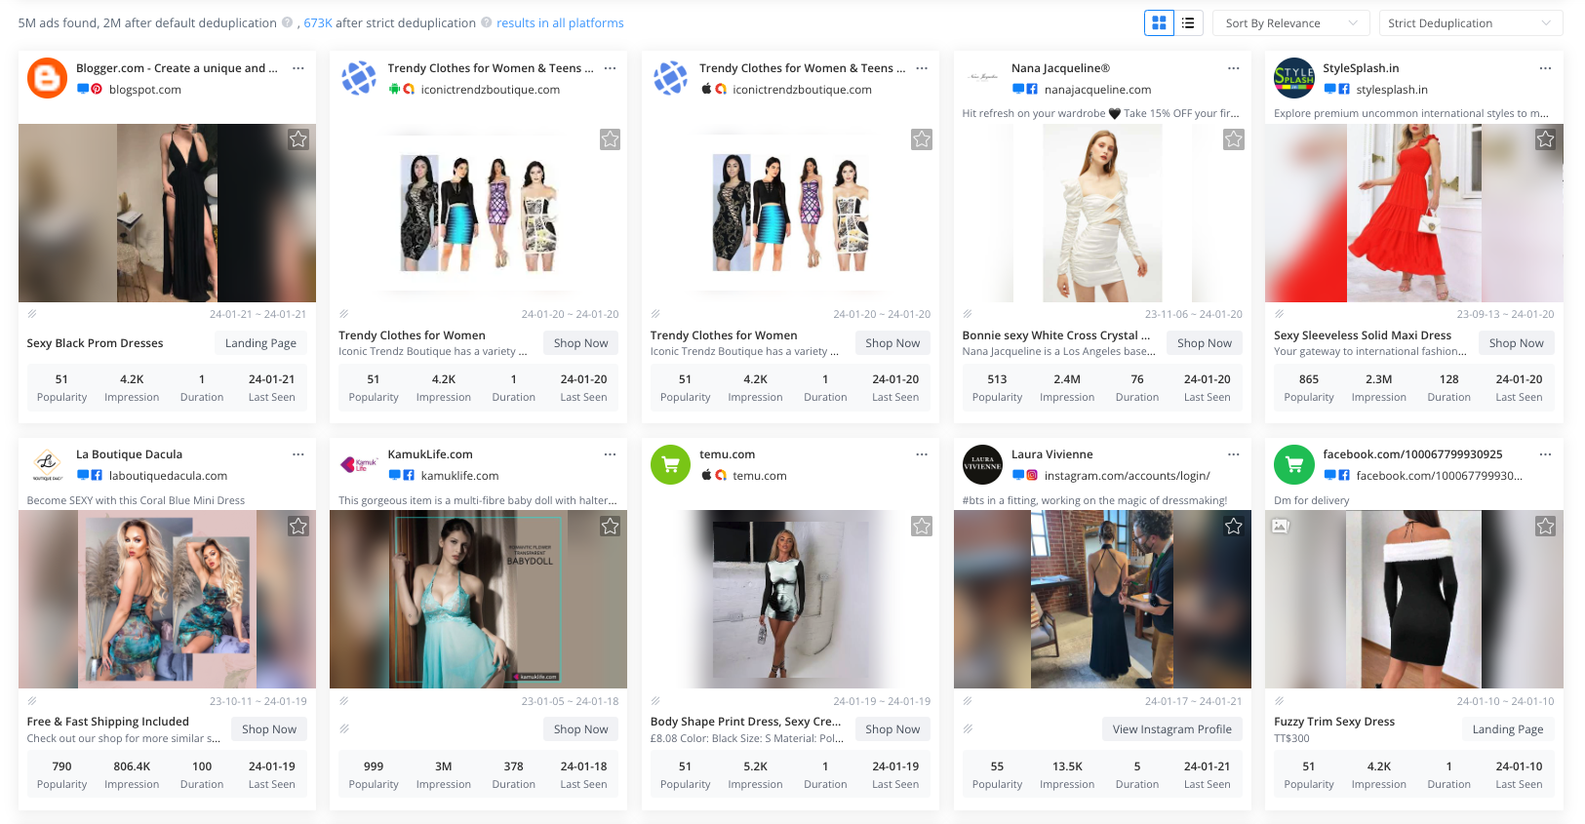Open help icon next to default deduplication
This screenshot has width=1585, height=824.
(x=287, y=22)
